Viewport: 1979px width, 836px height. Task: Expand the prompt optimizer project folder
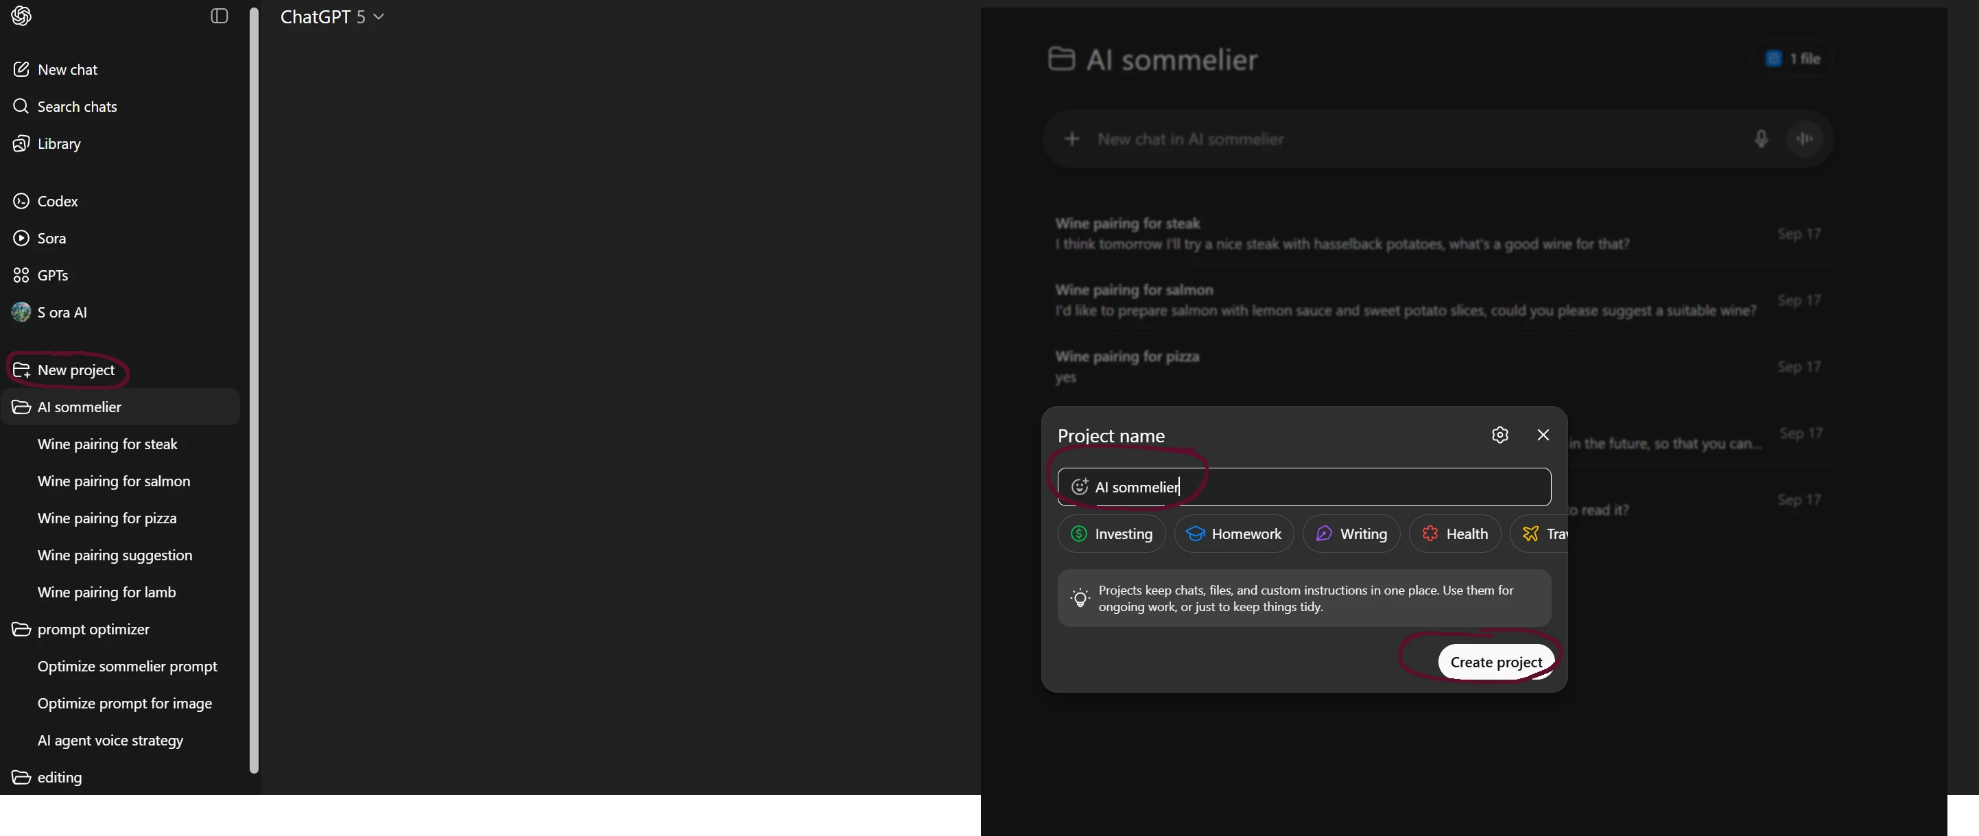[x=21, y=630]
